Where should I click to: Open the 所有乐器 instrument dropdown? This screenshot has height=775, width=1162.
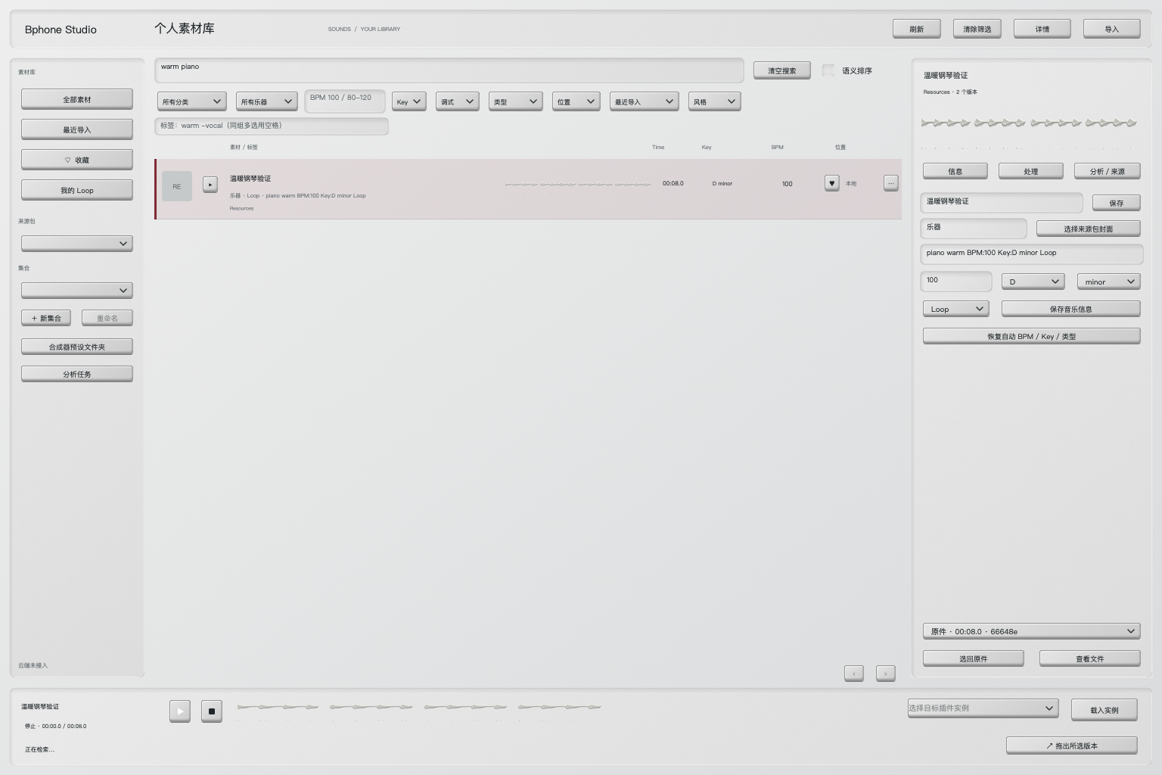(x=267, y=101)
